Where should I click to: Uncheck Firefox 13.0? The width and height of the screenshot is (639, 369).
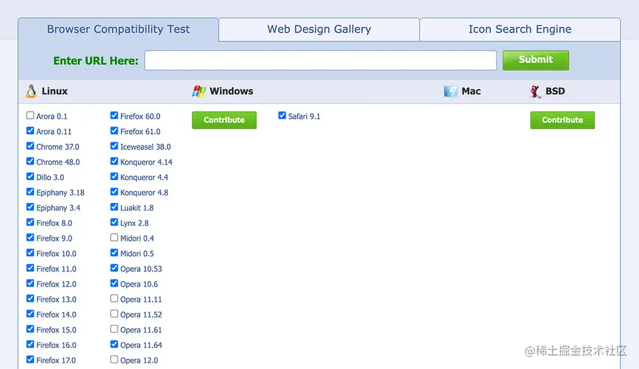(30, 299)
